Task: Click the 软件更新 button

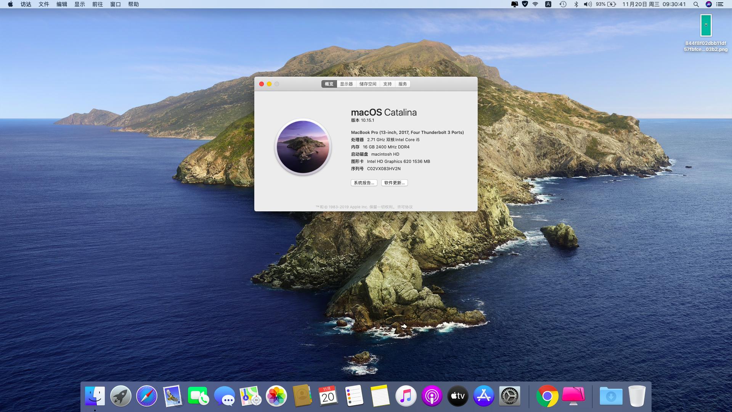Action: pyautogui.click(x=394, y=183)
